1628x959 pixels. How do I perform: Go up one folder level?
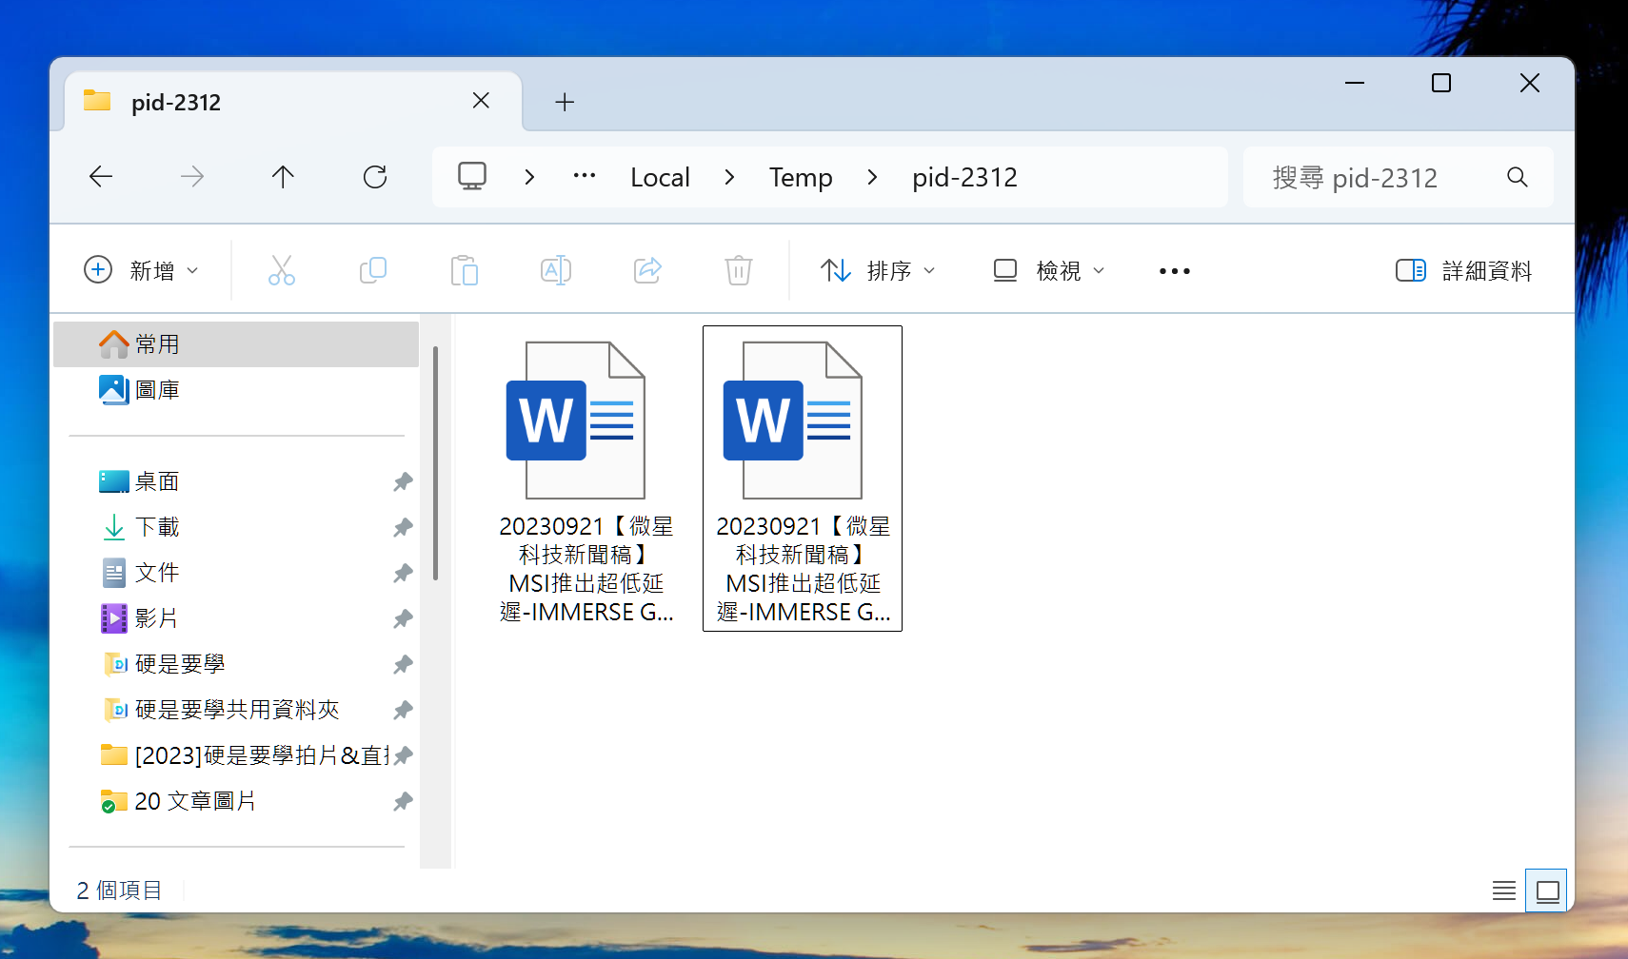tap(283, 177)
